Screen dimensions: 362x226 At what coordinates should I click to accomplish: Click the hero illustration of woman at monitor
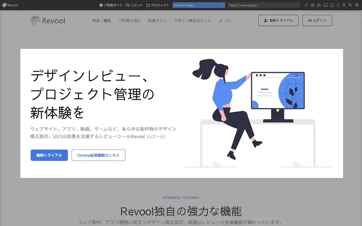tap(258, 113)
